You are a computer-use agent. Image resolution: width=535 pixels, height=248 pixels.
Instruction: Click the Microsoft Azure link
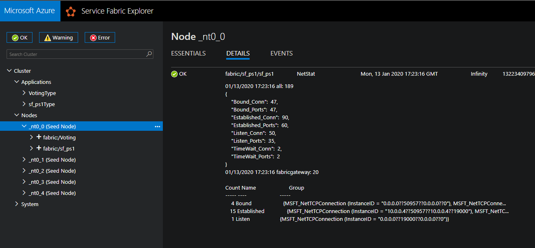[x=30, y=11]
